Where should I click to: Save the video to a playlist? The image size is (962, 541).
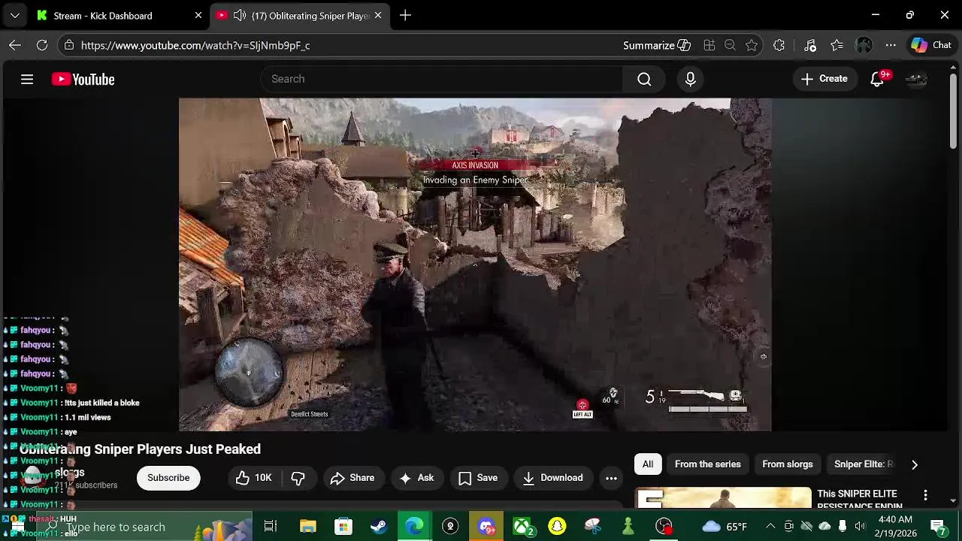478,478
